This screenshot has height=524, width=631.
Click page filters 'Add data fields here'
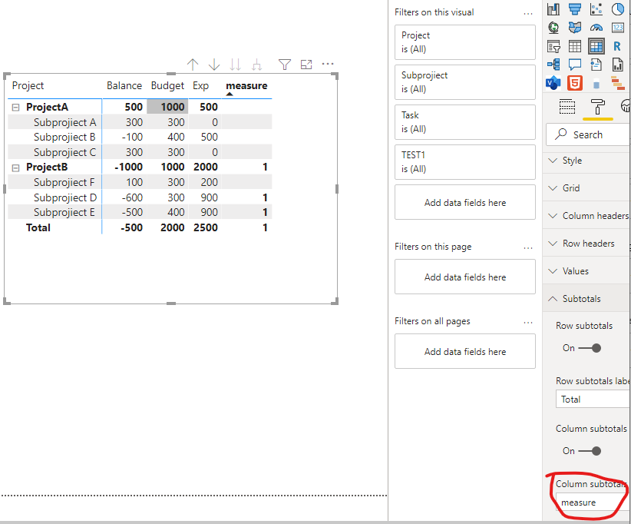pyautogui.click(x=464, y=277)
